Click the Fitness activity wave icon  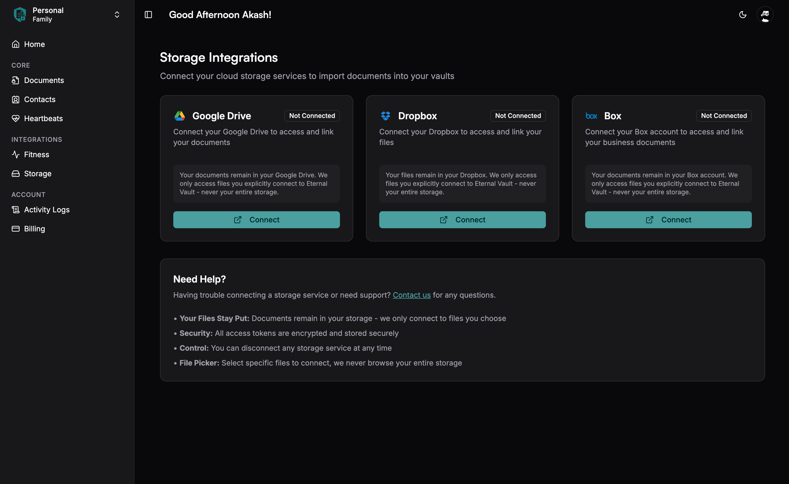(16, 155)
